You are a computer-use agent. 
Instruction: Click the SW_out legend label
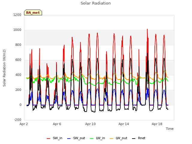click(79, 138)
